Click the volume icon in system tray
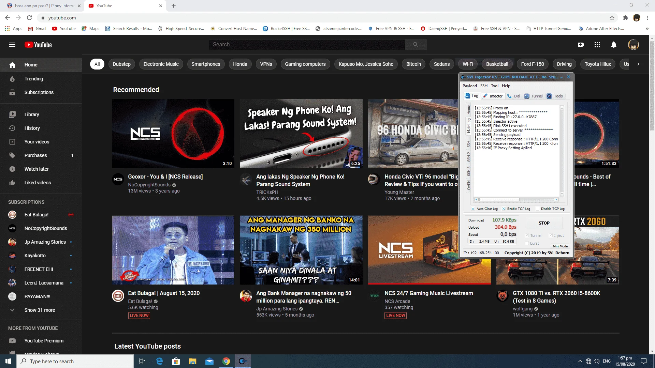Screen dimensions: 655x368 pos(597,361)
